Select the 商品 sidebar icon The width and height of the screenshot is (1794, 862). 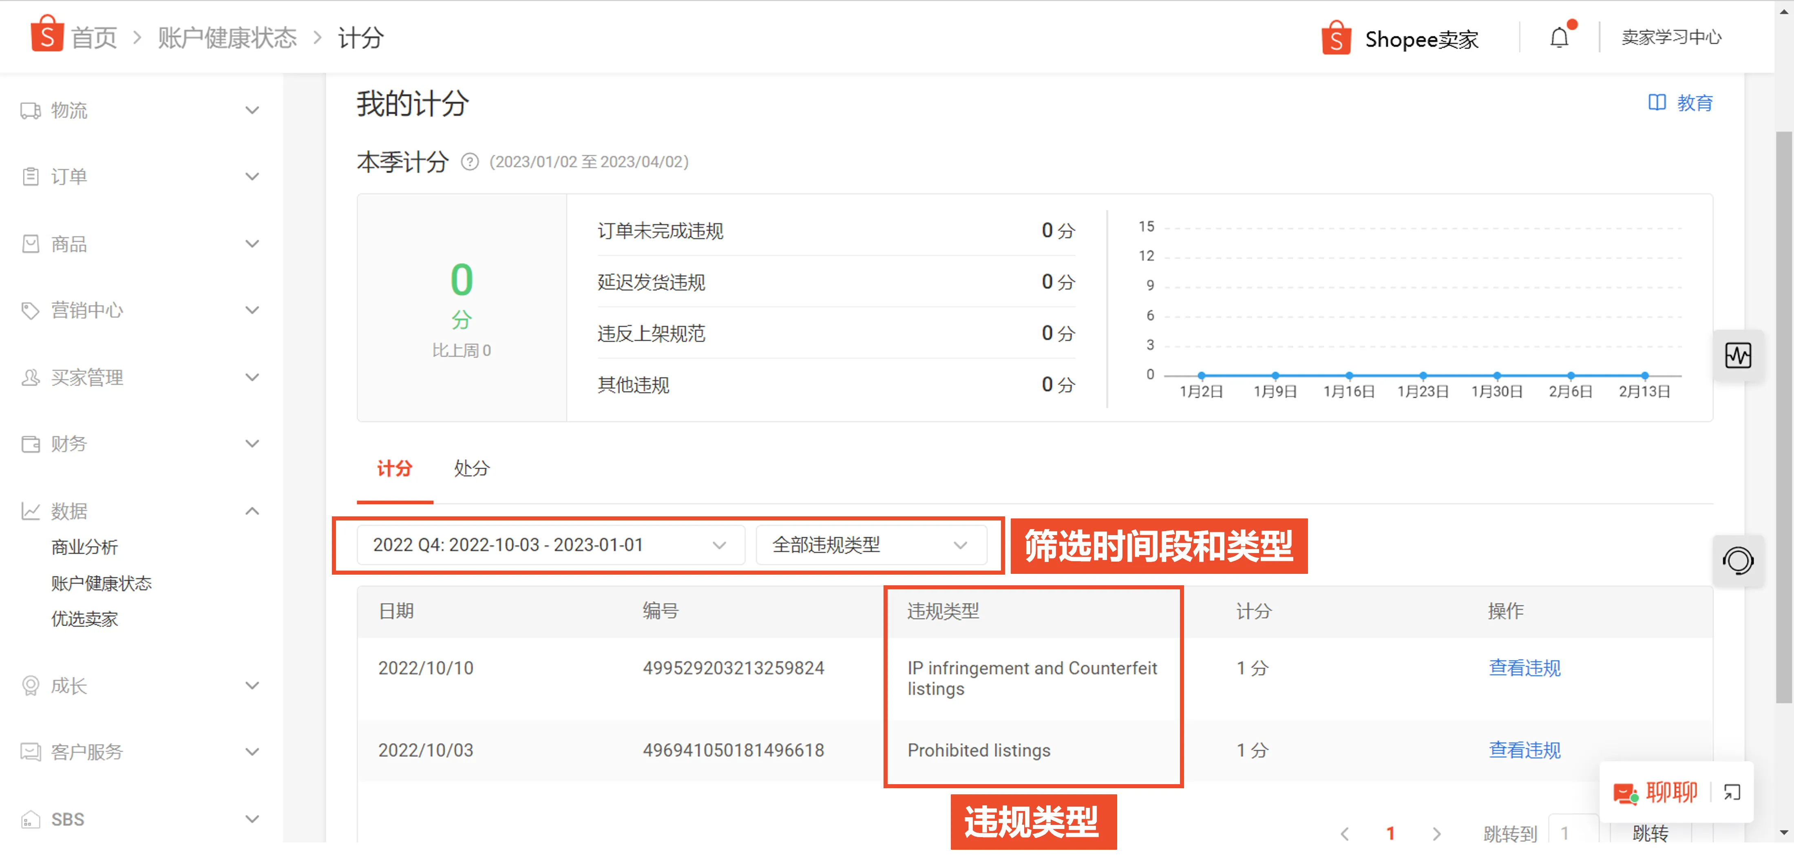click(31, 244)
